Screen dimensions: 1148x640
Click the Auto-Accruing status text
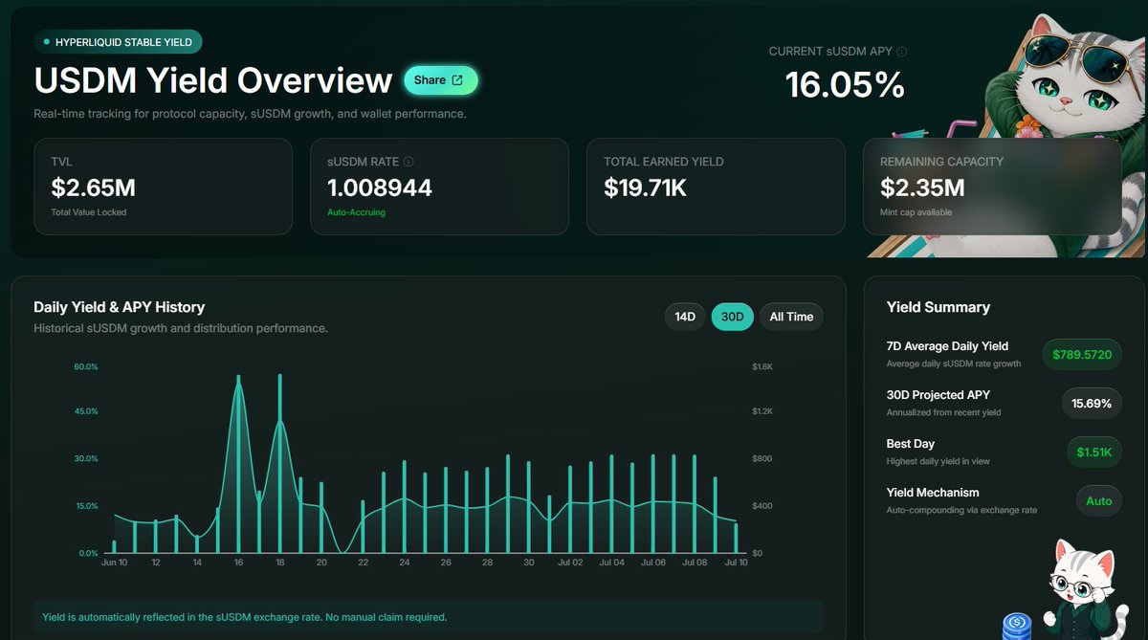pos(356,212)
